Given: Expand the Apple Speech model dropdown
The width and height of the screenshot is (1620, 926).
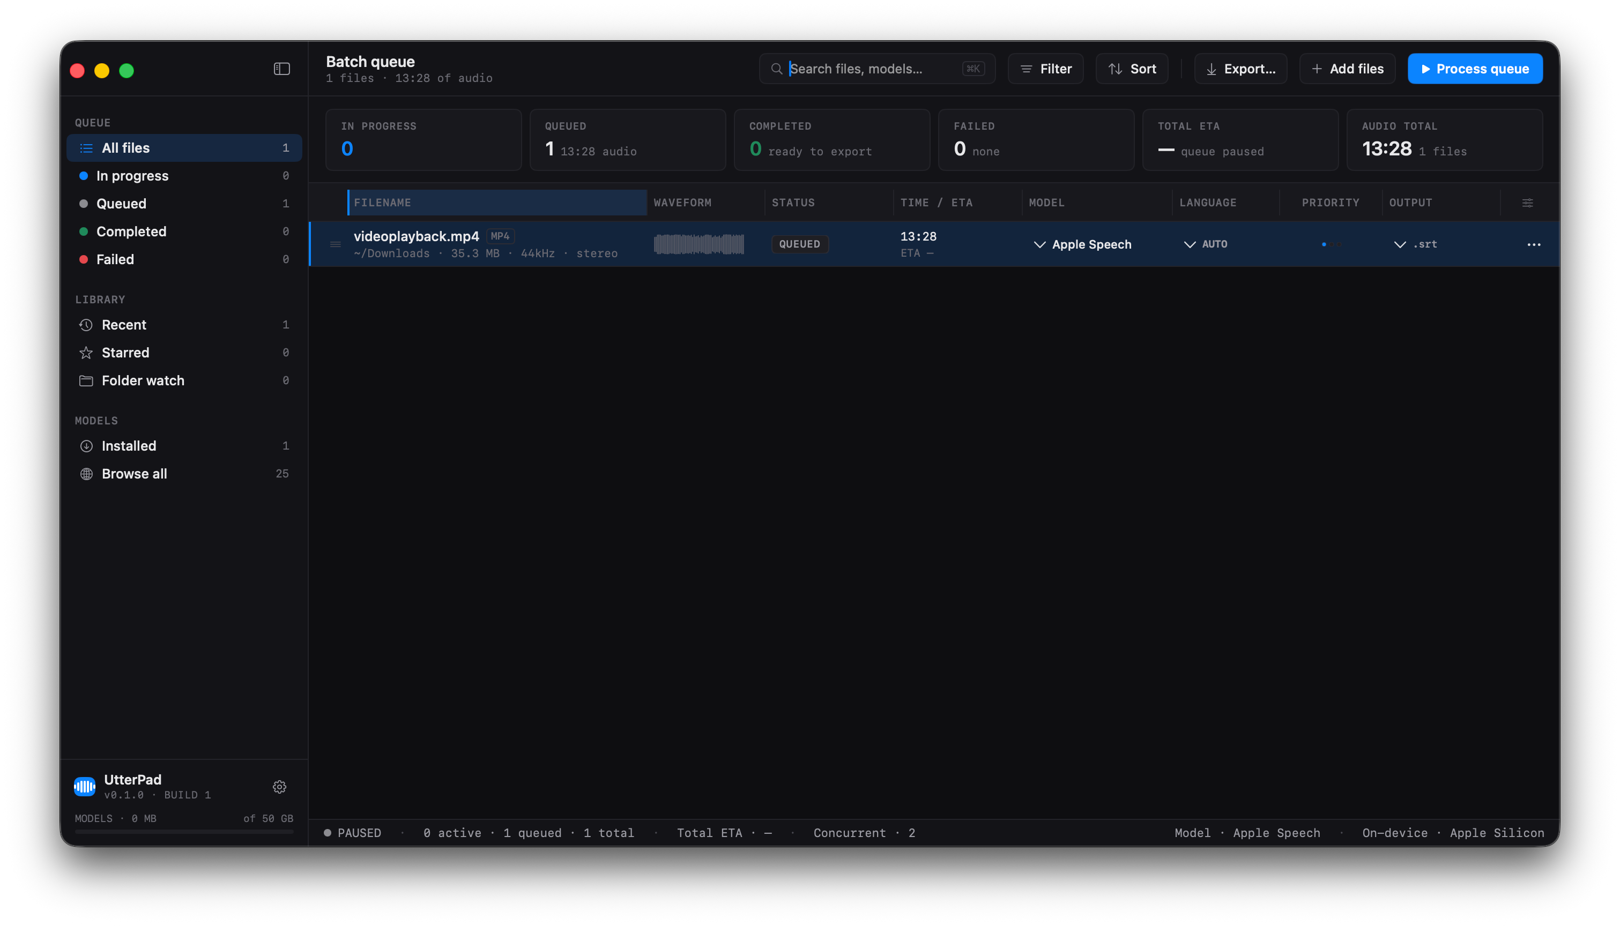Looking at the screenshot, I should pos(1082,244).
